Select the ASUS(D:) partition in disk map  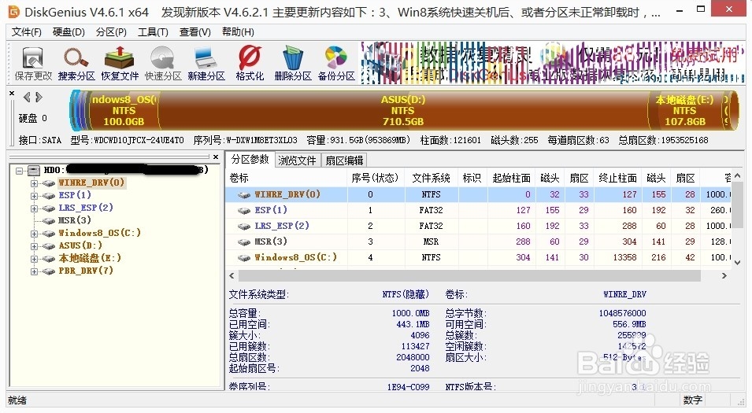[x=403, y=111]
